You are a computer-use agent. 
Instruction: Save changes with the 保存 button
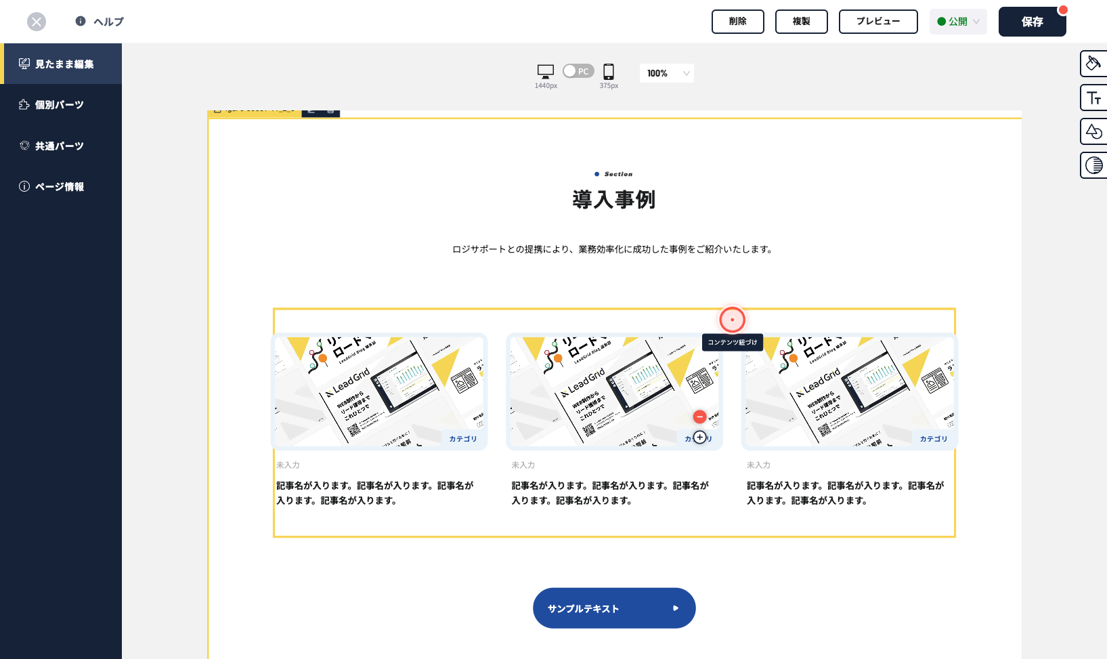tap(1033, 22)
